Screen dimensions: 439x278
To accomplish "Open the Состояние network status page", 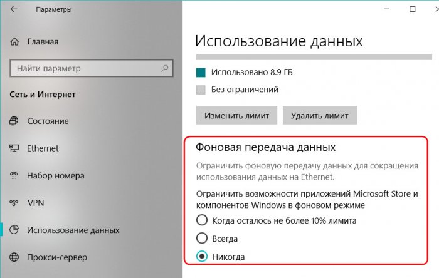I will click(48, 121).
